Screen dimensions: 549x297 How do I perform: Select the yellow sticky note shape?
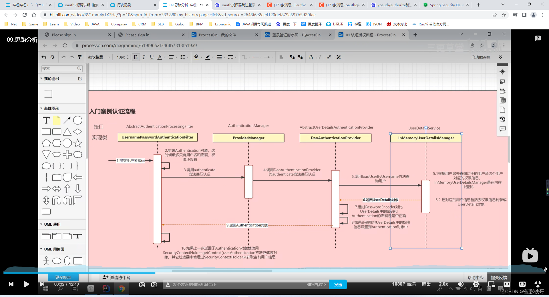tap(57, 120)
